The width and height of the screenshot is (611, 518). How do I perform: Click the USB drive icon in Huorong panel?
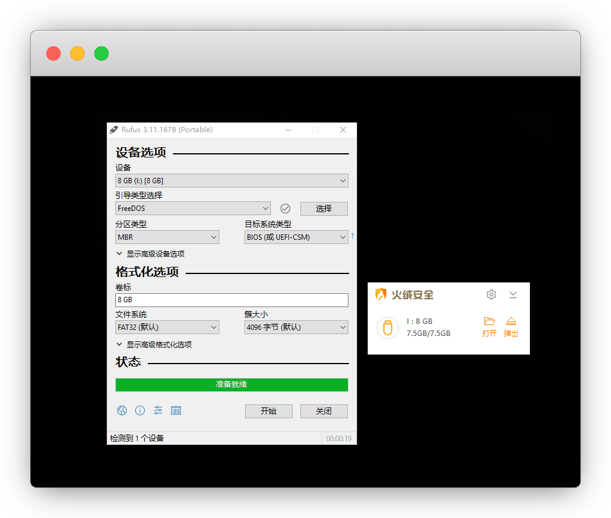coord(388,328)
